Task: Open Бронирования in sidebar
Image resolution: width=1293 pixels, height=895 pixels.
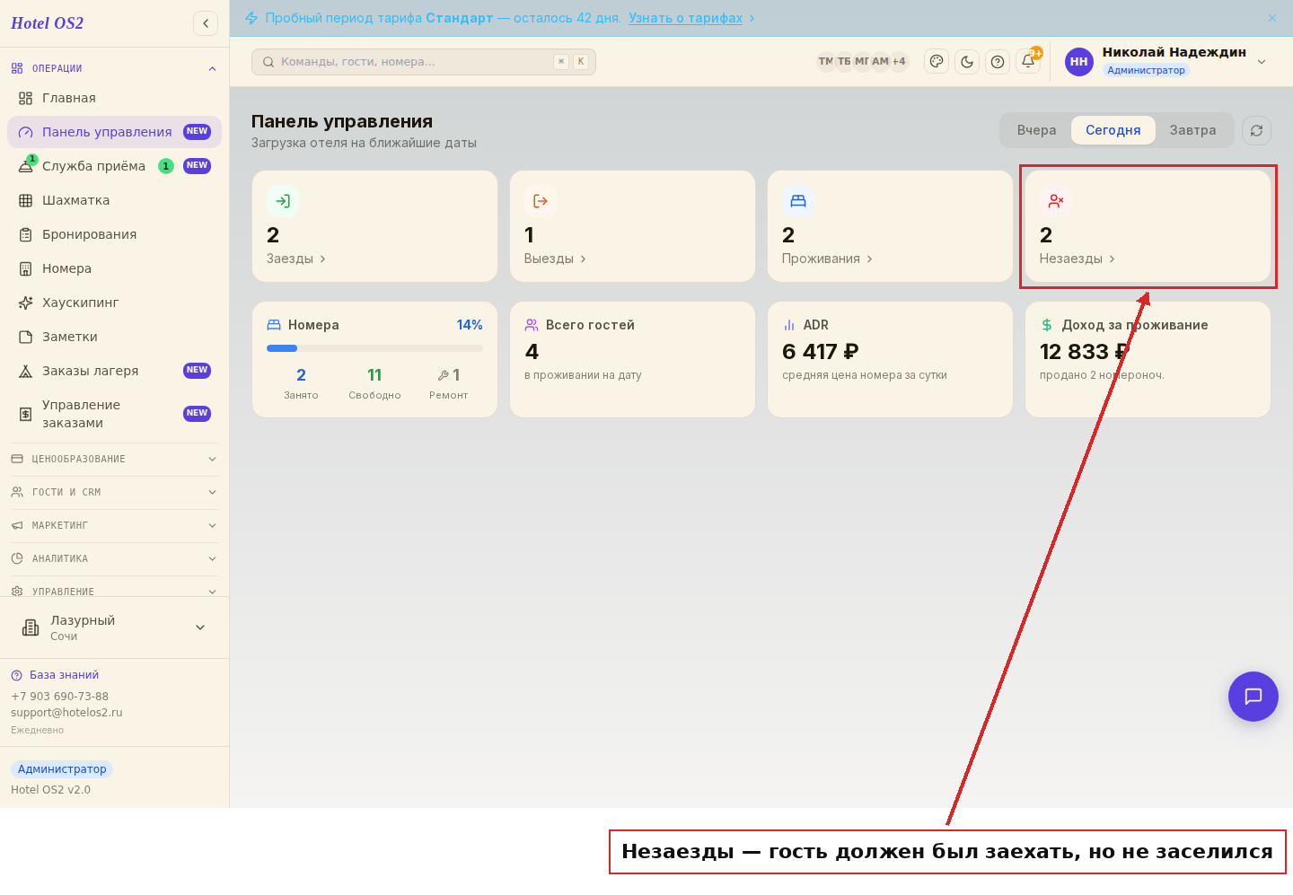Action: pyautogui.click(x=114, y=234)
